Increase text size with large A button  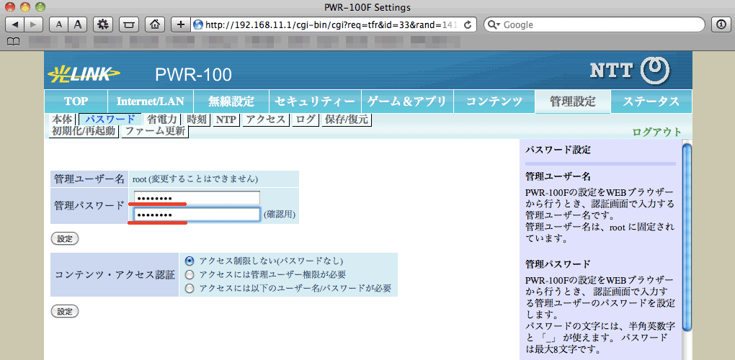[x=79, y=24]
